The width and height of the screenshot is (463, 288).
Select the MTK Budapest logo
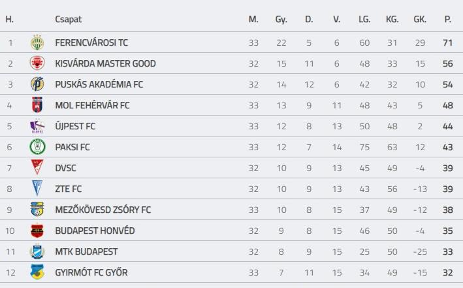37,251
